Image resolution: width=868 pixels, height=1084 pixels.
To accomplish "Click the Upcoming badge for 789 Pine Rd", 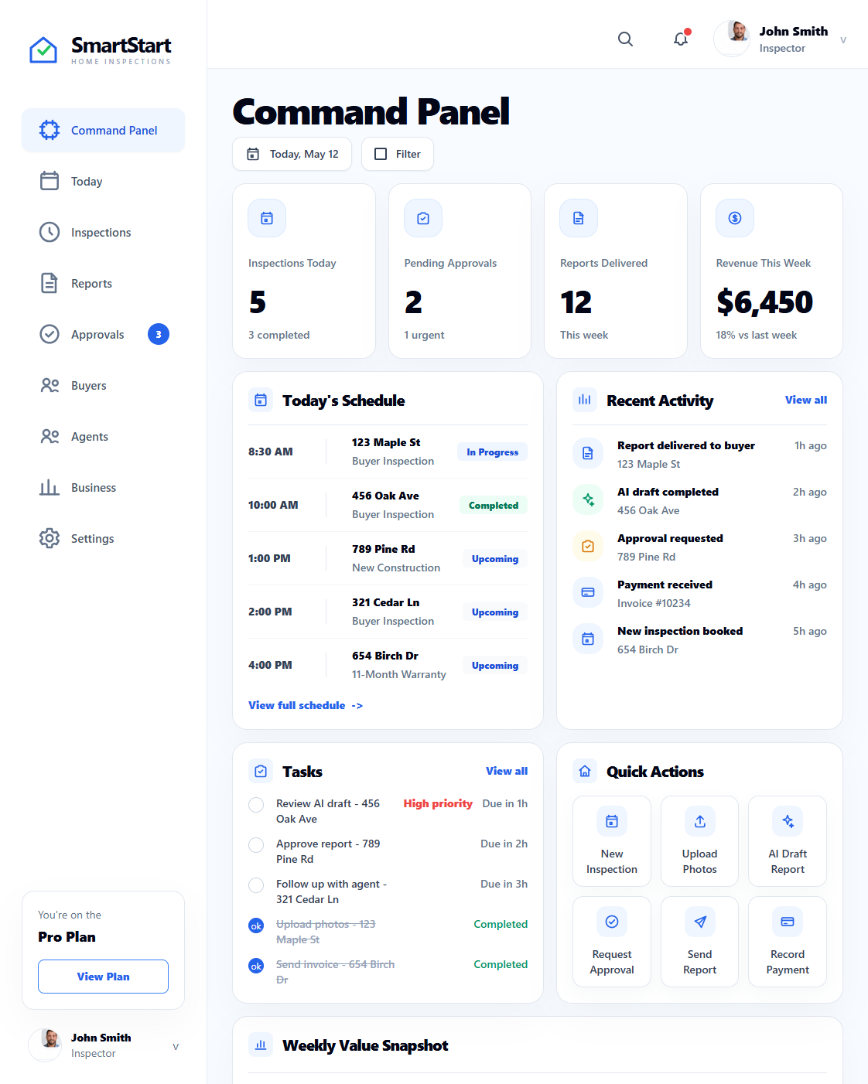I will pos(495,558).
